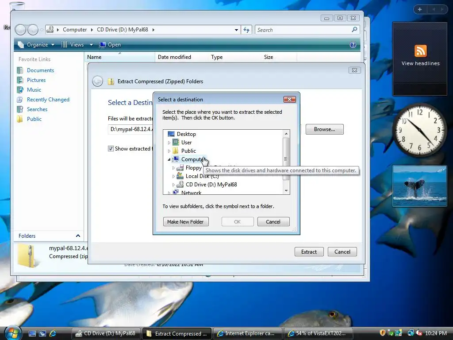Select Computer icon in tree

pos(176,159)
